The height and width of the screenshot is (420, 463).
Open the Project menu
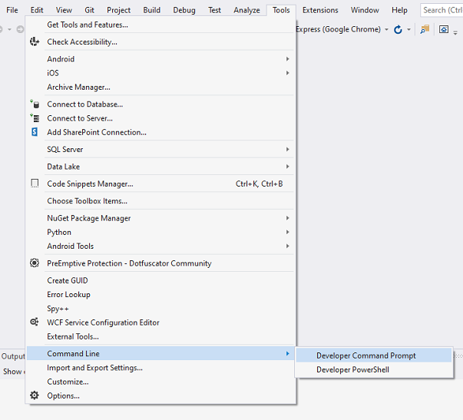(x=118, y=10)
